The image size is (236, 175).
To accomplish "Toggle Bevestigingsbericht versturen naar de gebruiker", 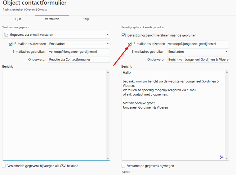I will (x=124, y=35).
